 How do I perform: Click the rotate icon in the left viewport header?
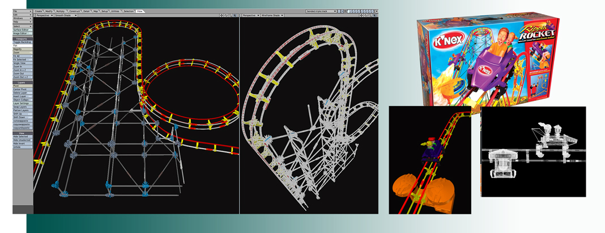click(x=226, y=15)
